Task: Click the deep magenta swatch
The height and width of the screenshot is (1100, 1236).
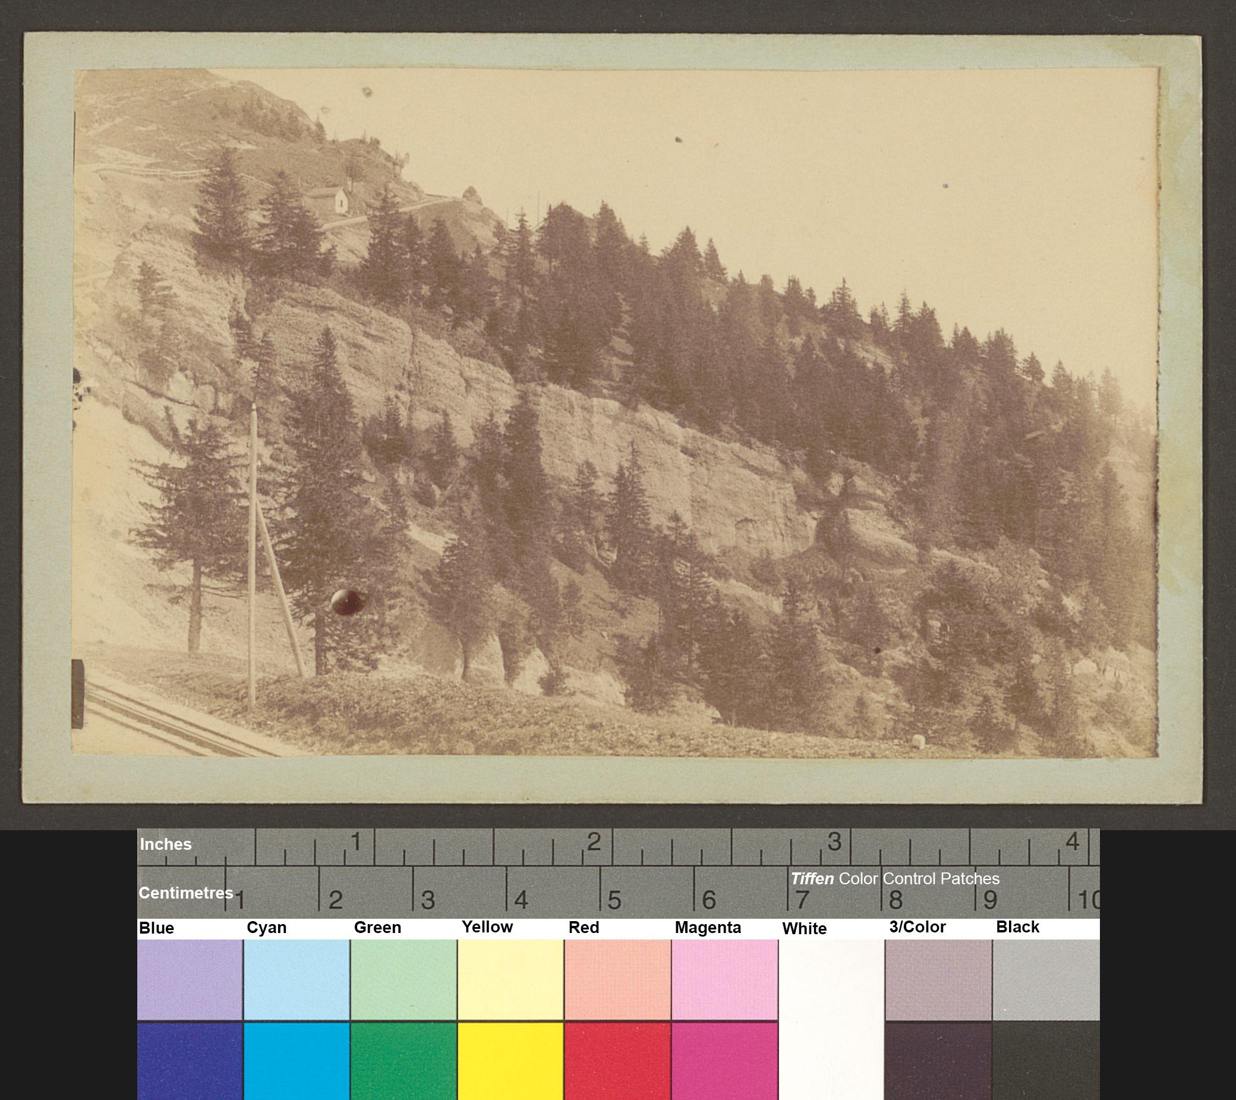Action: (x=724, y=1061)
